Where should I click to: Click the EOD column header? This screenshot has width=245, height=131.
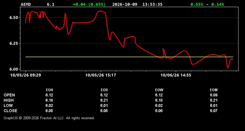(104, 90)
